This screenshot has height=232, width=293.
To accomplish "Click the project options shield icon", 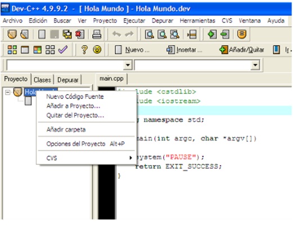I will click(242, 34).
